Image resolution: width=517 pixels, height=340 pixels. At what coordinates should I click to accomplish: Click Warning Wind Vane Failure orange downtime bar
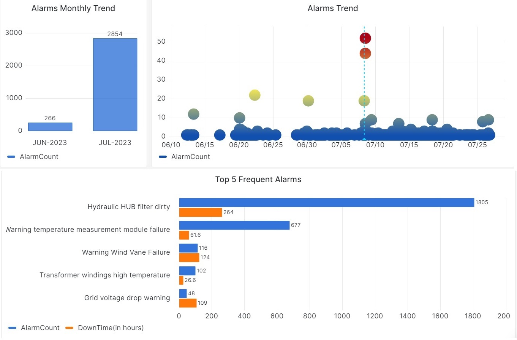click(x=189, y=258)
